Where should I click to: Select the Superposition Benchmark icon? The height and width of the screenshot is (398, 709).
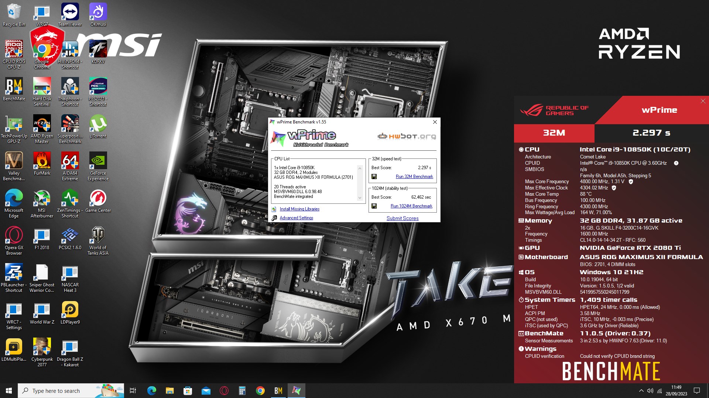[70, 129]
